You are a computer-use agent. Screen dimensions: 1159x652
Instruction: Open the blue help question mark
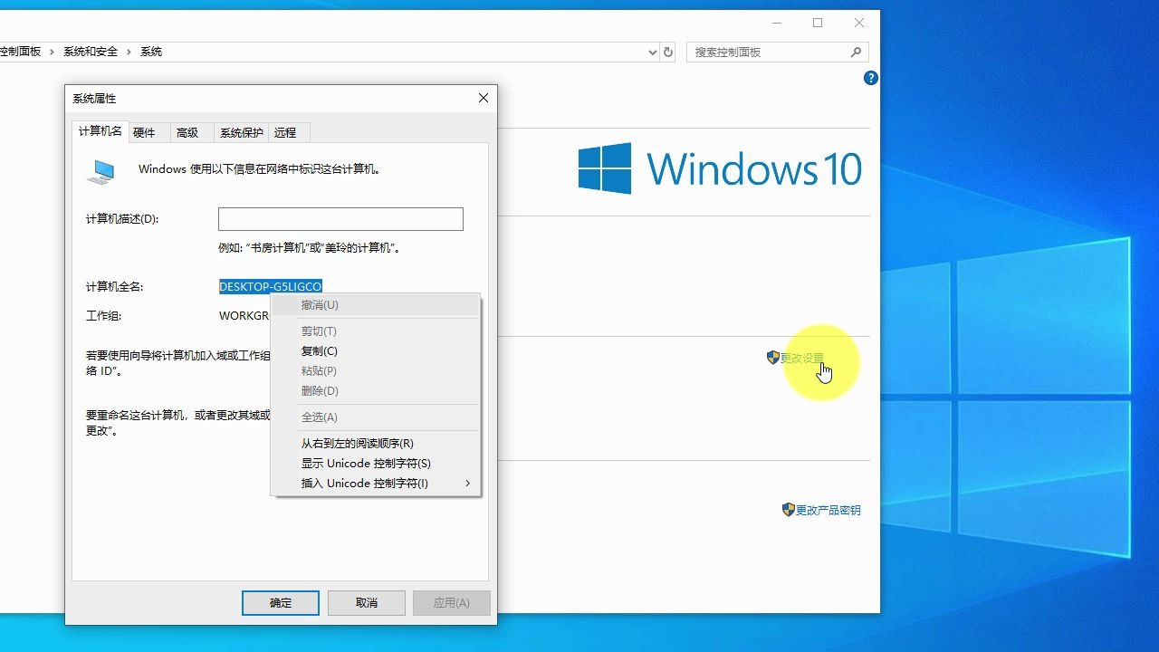pos(871,78)
